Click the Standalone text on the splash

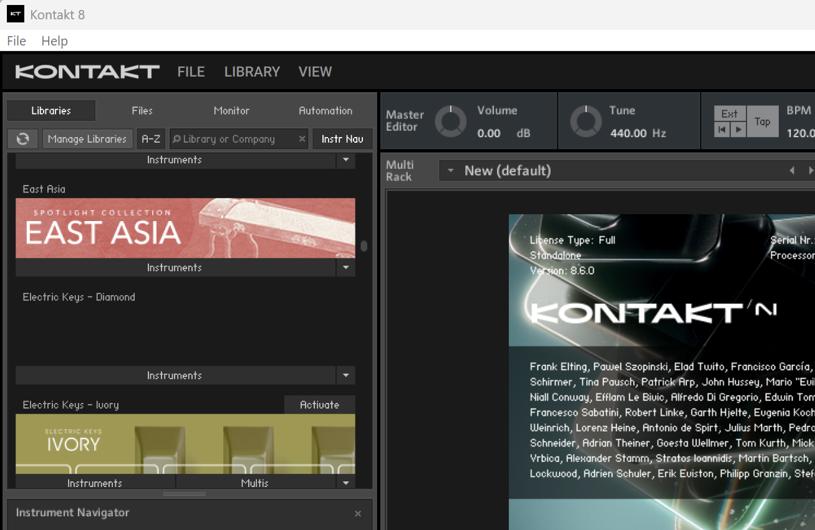point(556,255)
